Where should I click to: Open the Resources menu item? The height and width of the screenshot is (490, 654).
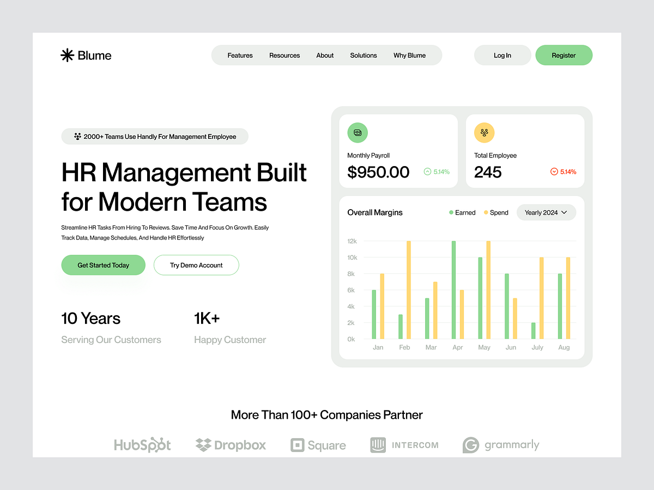284,56
